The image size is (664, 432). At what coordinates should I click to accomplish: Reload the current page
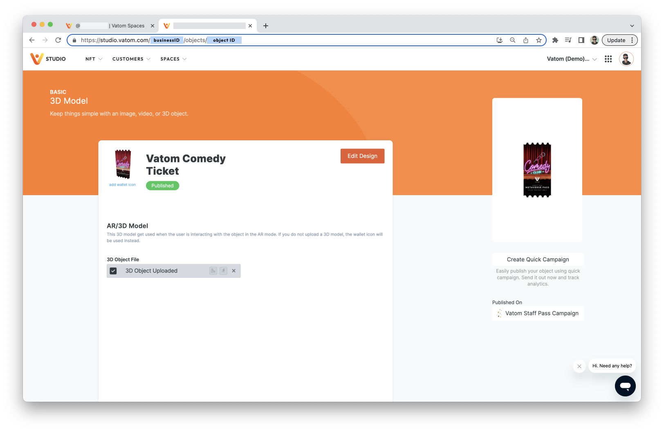click(x=58, y=40)
